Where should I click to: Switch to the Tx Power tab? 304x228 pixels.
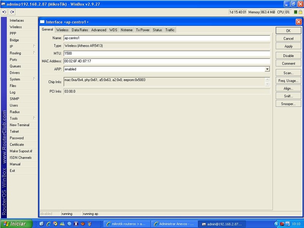point(143,30)
